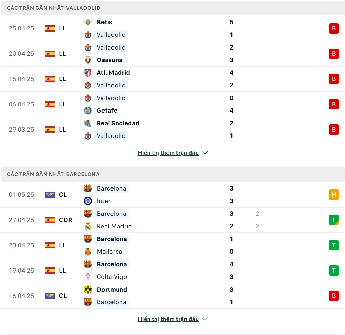The height and width of the screenshot is (335, 345).
Task: Open 'Hiển thị thêm trận đấu' under Barcelona
Action: point(168,319)
